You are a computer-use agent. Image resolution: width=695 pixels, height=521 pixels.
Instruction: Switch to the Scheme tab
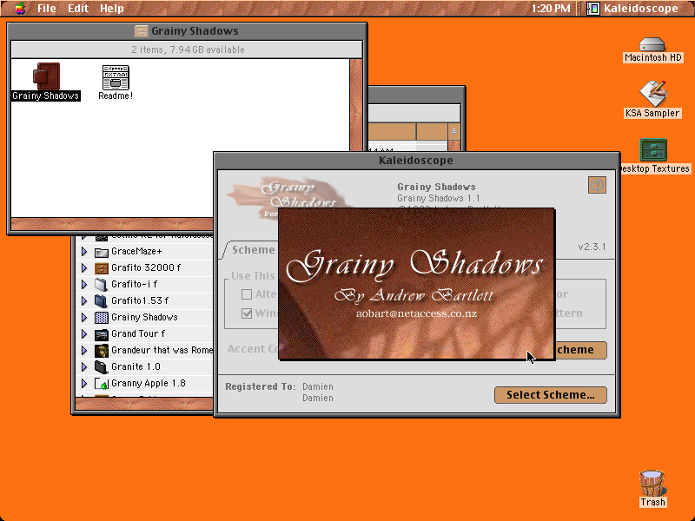tap(253, 250)
